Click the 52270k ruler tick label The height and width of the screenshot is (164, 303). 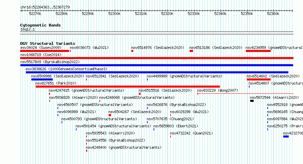(x=35, y=14)
